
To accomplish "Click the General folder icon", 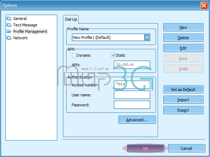I will click(x=9, y=19).
